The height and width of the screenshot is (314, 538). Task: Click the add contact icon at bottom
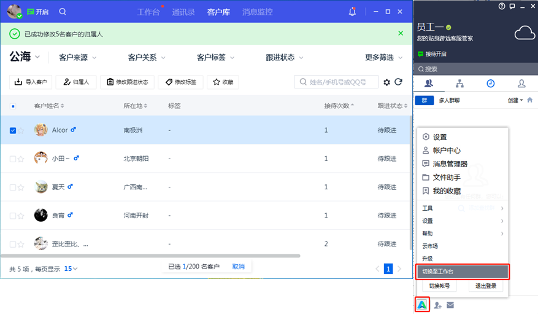coord(438,305)
